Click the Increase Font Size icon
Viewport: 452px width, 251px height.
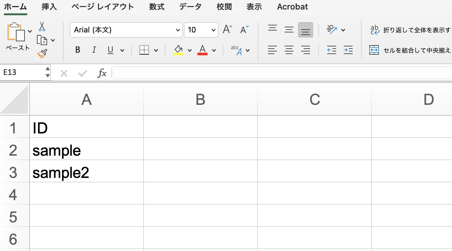coord(227,29)
